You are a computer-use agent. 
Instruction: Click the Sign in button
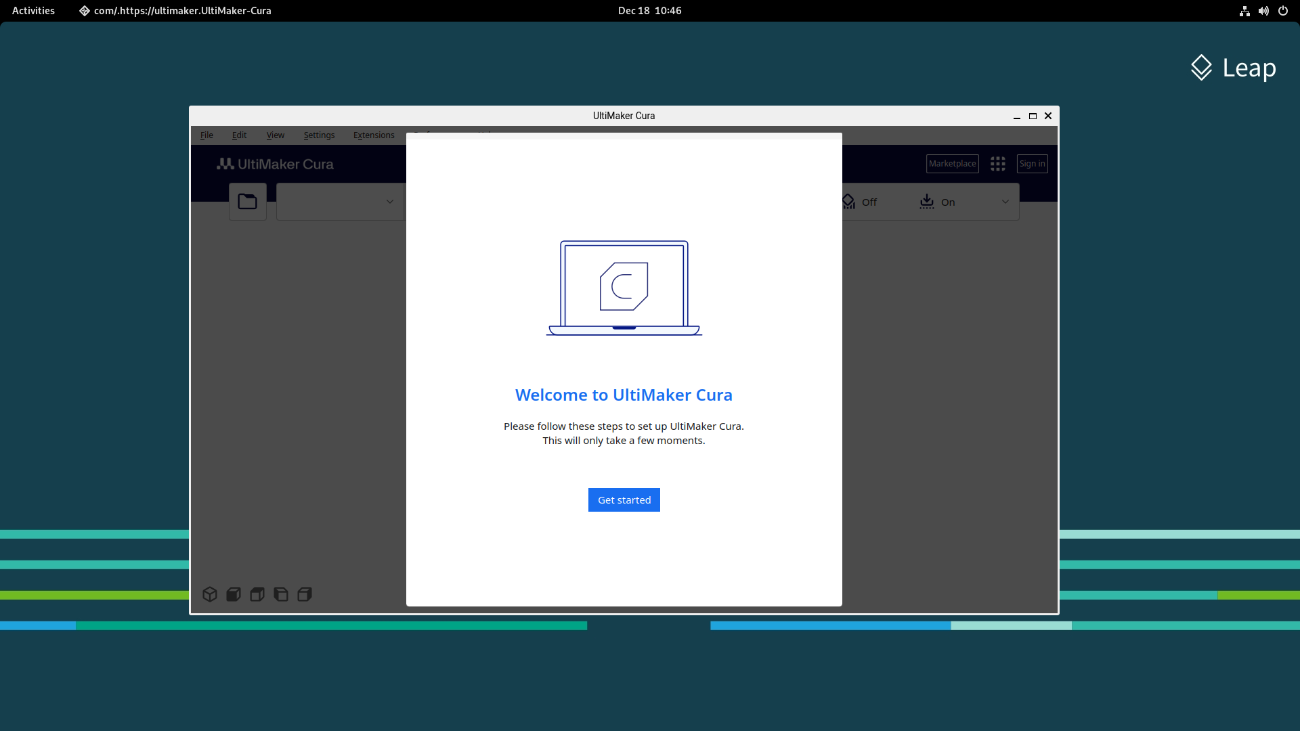click(1032, 164)
